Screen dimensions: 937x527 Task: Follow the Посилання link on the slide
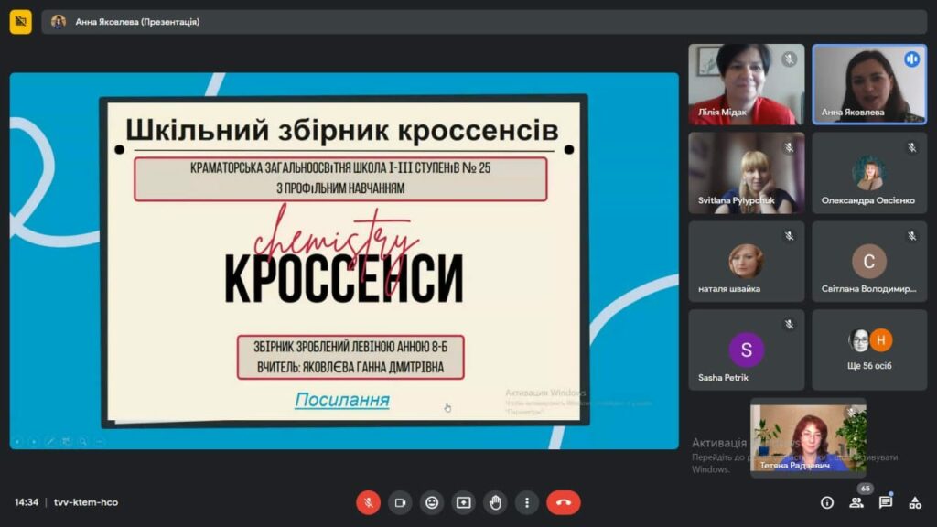pyautogui.click(x=341, y=400)
